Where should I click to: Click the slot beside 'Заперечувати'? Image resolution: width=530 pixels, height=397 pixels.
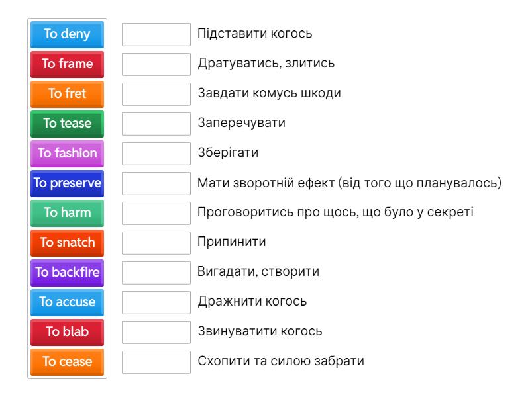pos(156,124)
